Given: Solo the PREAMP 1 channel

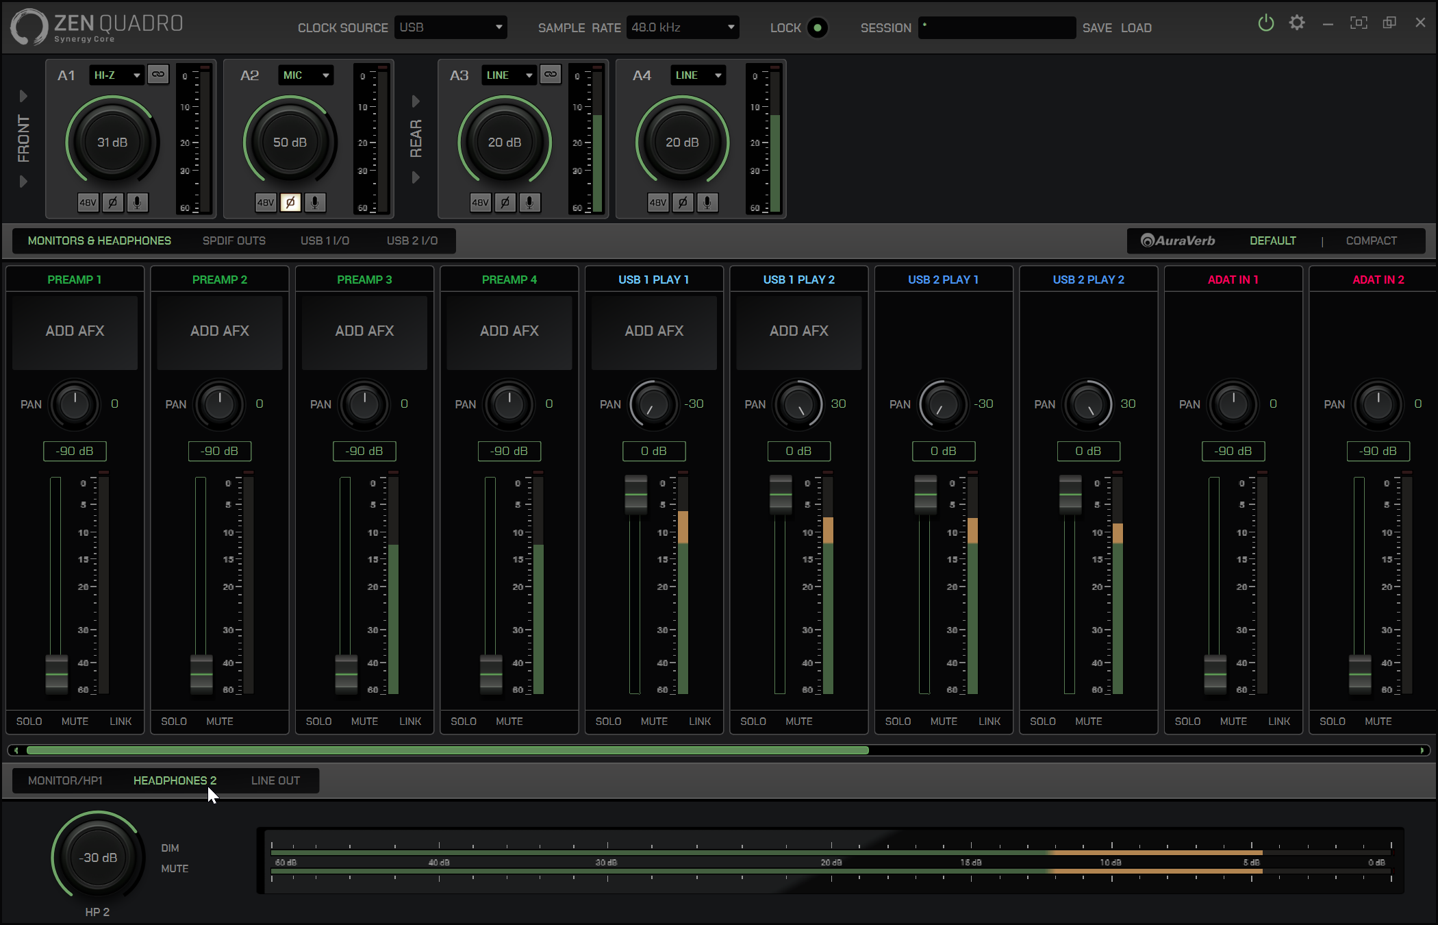Looking at the screenshot, I should click(29, 721).
